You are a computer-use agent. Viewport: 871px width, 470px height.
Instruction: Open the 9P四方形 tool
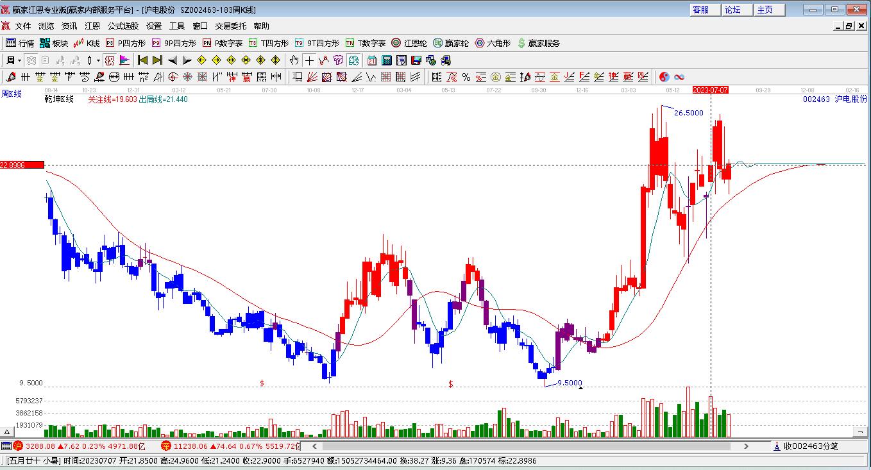tap(174, 43)
